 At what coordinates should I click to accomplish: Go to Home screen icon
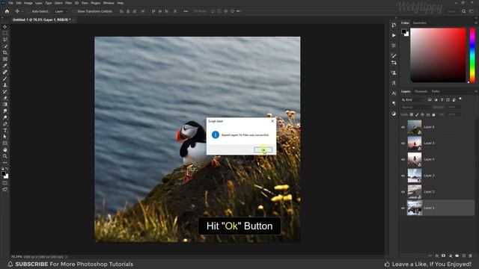coord(7,11)
